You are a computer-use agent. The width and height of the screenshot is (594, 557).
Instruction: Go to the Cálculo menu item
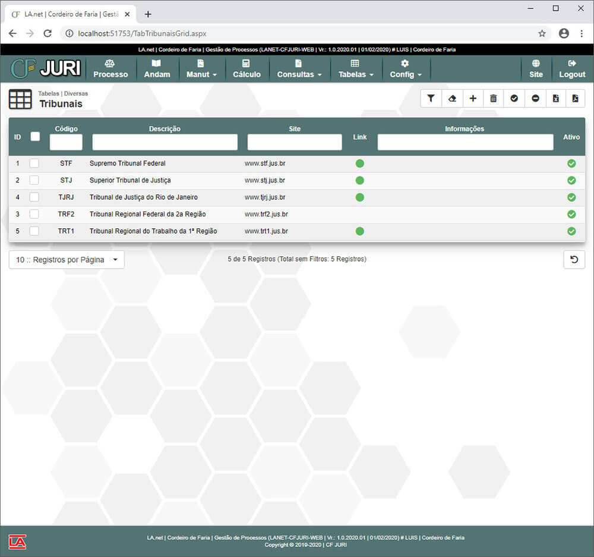tap(247, 69)
